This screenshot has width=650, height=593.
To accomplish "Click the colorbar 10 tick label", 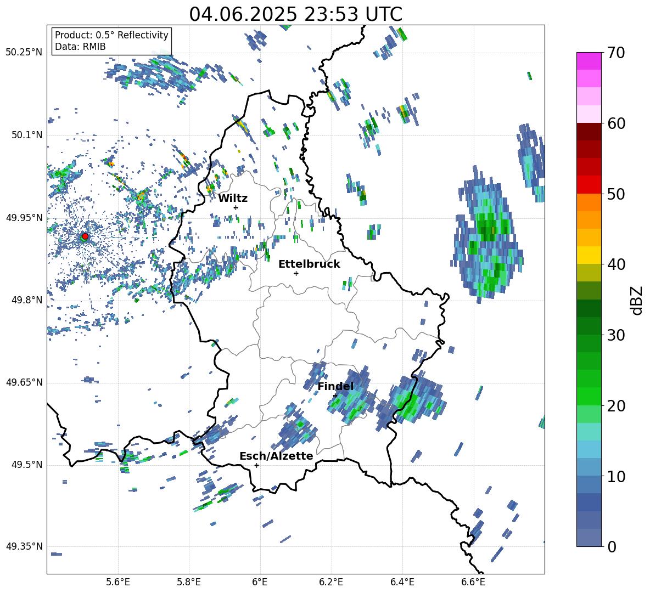I will (616, 476).
